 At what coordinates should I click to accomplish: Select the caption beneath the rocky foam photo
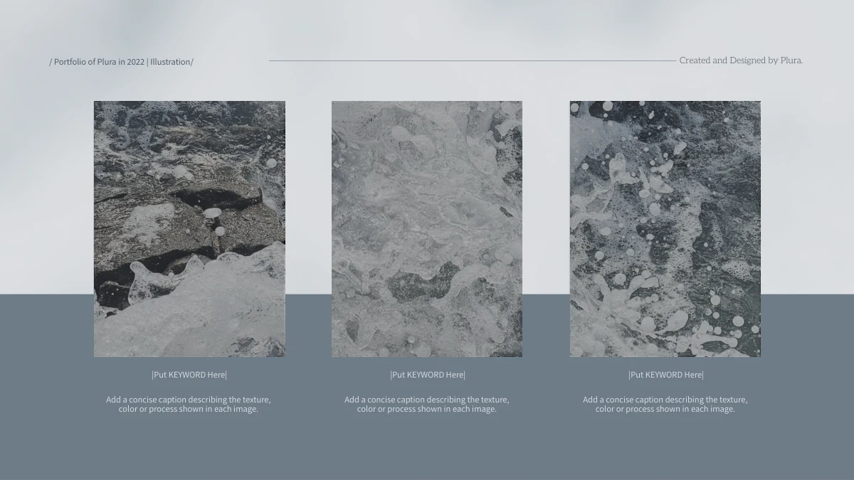point(189,404)
